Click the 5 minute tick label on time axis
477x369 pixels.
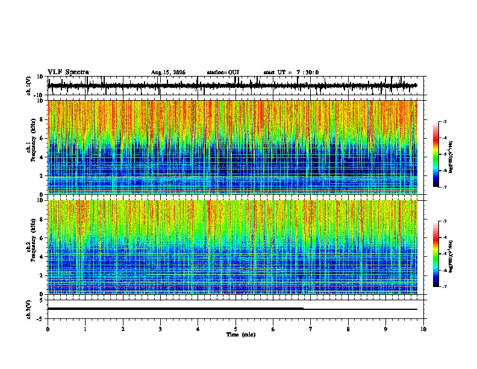235,329
